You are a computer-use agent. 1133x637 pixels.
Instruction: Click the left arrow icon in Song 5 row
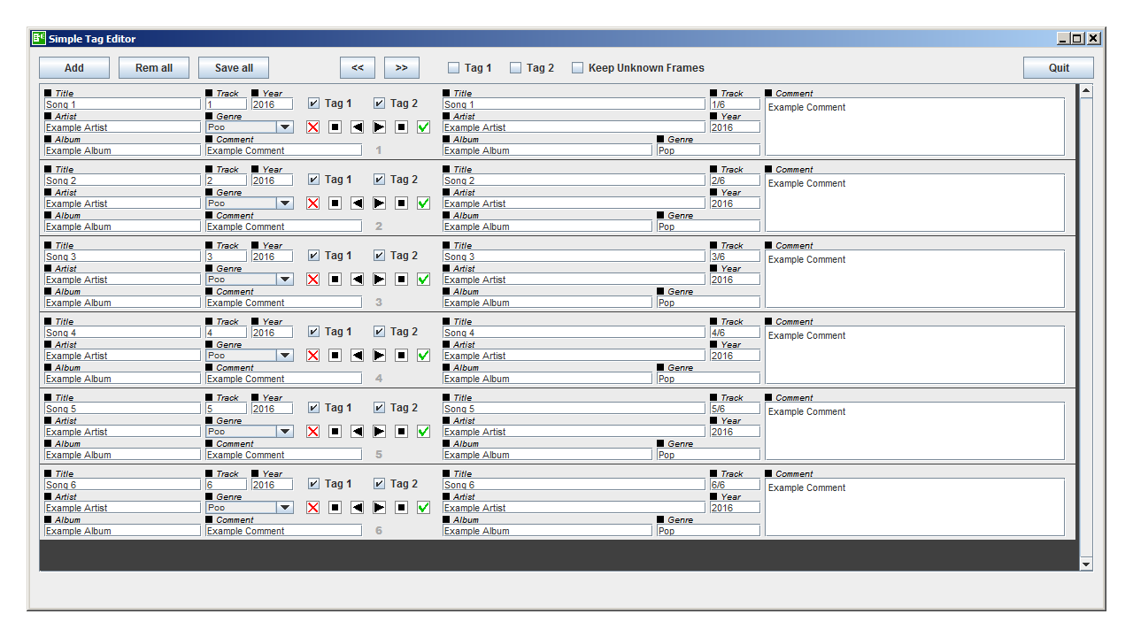pos(357,432)
